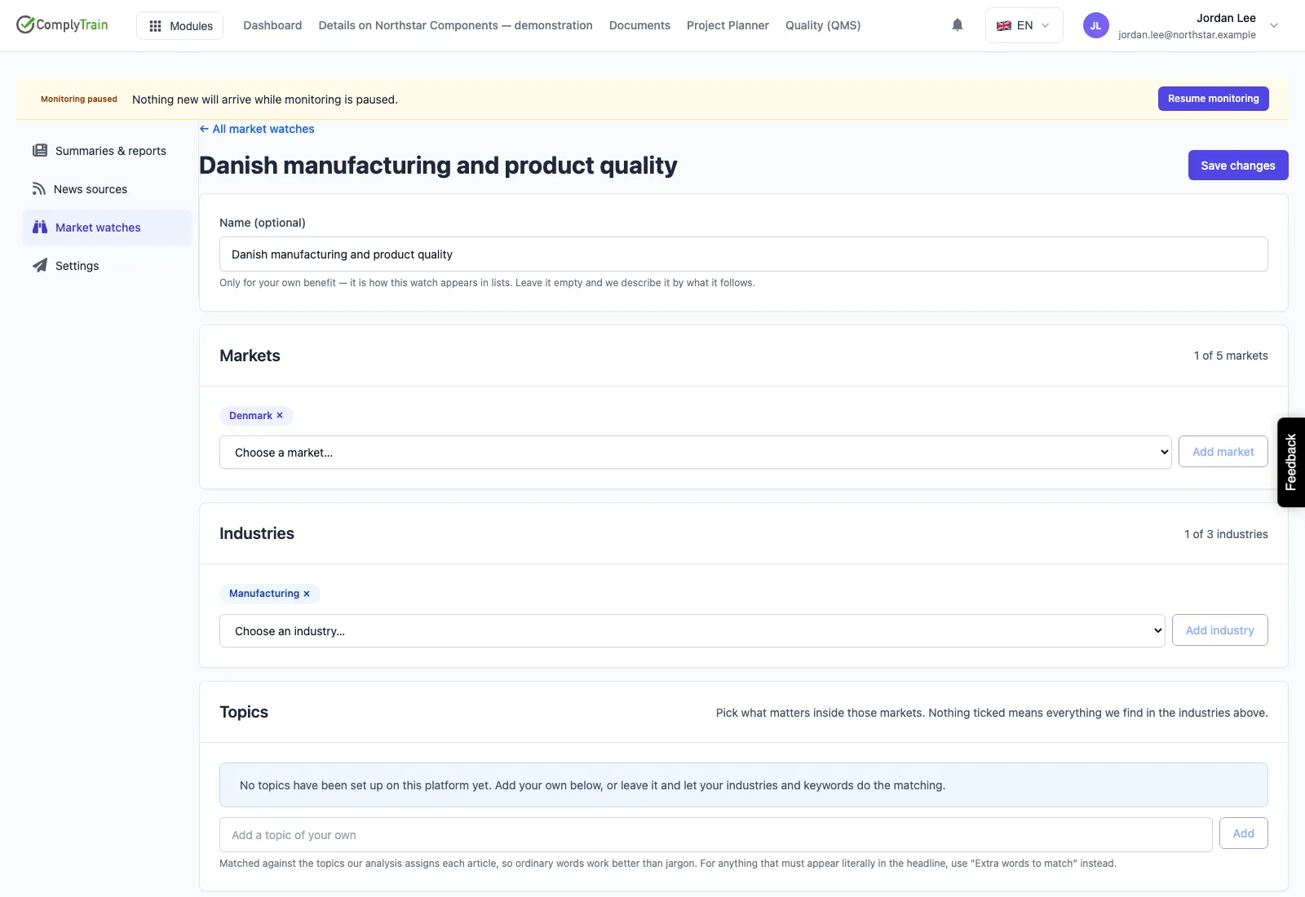Open the EN language dropdown
The width and height of the screenshot is (1305, 897).
pyautogui.click(x=1024, y=25)
